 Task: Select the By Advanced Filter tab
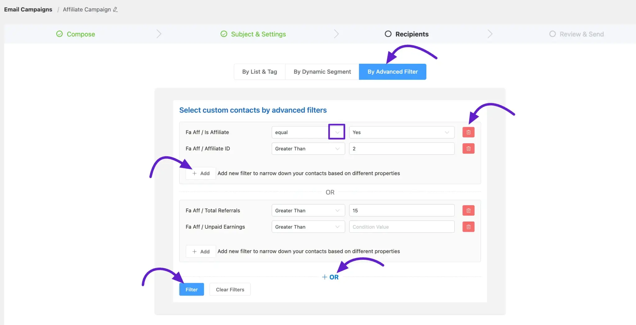(392, 72)
